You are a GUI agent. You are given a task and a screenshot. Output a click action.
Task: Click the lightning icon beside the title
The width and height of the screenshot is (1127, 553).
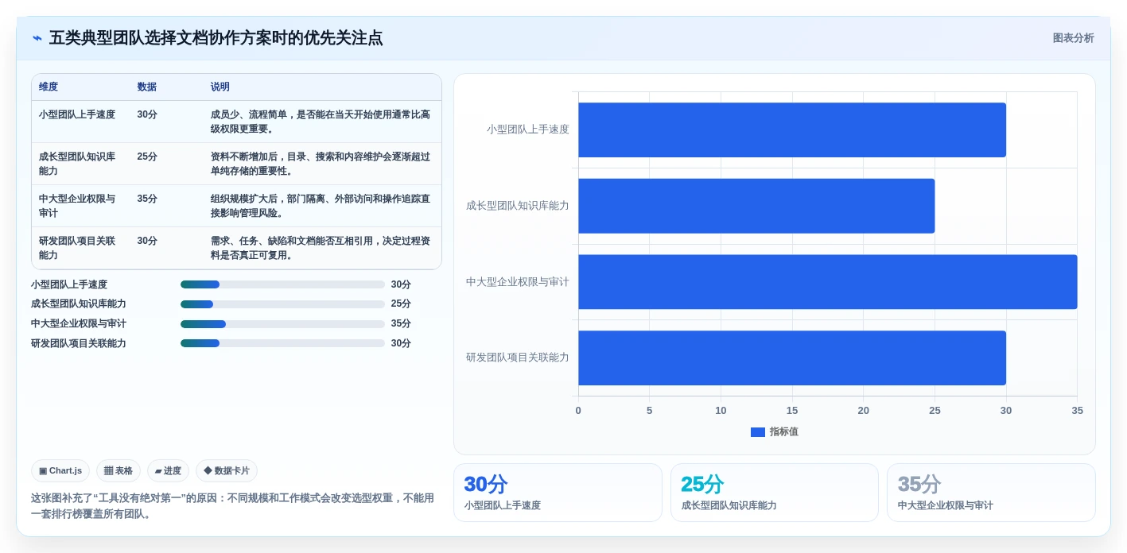click(37, 38)
